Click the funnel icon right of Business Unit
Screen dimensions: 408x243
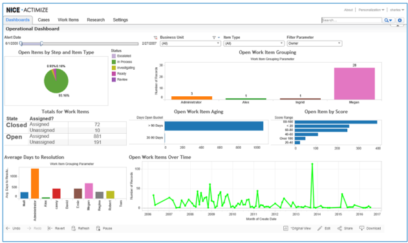click(x=214, y=37)
